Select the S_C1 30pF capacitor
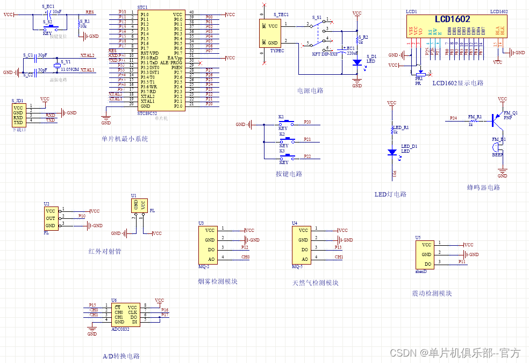529x363 pixels. coord(35,59)
